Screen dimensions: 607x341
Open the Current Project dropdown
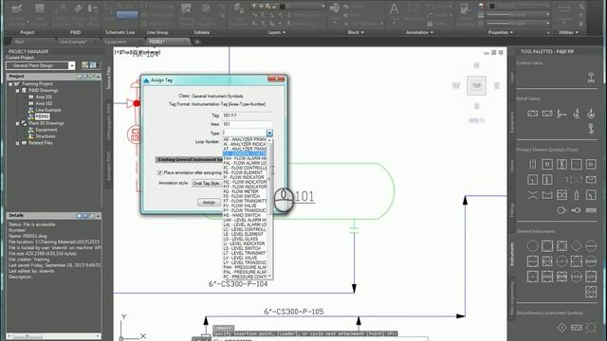72,65
